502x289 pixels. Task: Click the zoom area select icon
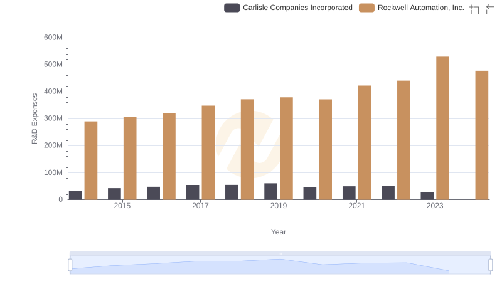click(474, 9)
